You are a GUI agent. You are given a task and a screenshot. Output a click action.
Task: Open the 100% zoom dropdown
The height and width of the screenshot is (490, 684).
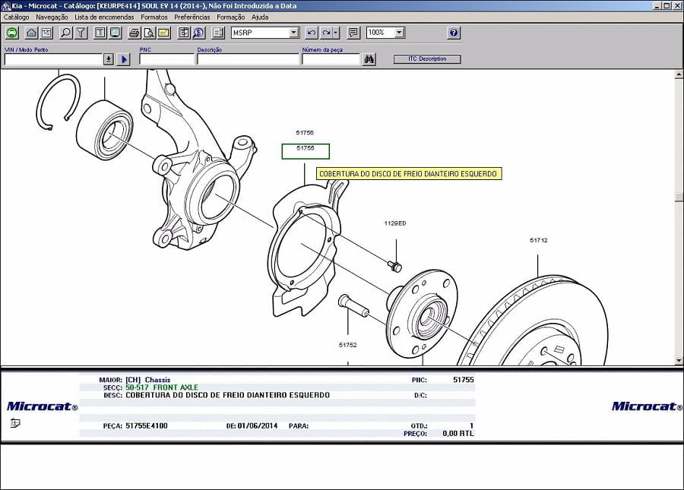(399, 32)
